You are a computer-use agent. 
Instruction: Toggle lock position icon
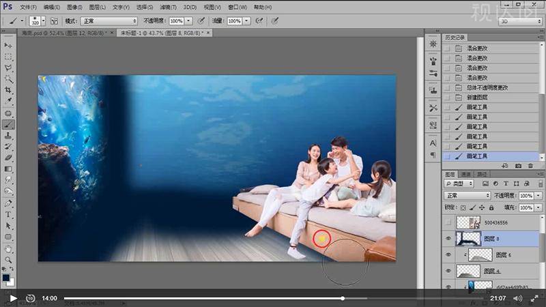(482, 207)
